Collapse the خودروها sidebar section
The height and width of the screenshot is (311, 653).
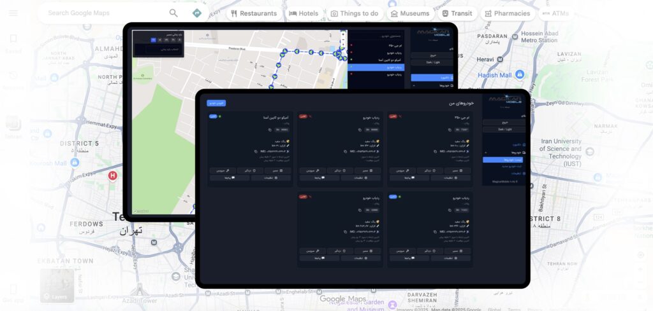tap(485, 153)
